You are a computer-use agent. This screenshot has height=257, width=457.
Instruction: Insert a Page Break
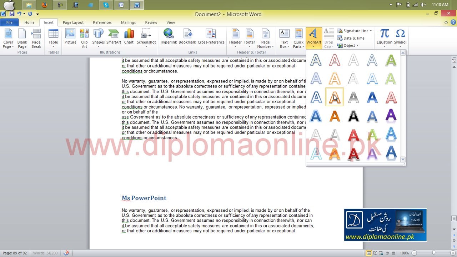(x=36, y=38)
